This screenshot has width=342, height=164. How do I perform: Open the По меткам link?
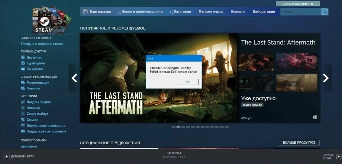click(35, 69)
